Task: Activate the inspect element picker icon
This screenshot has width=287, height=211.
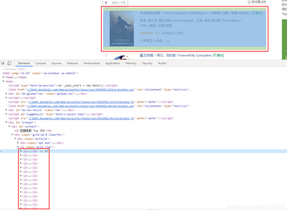Action: click(3, 63)
